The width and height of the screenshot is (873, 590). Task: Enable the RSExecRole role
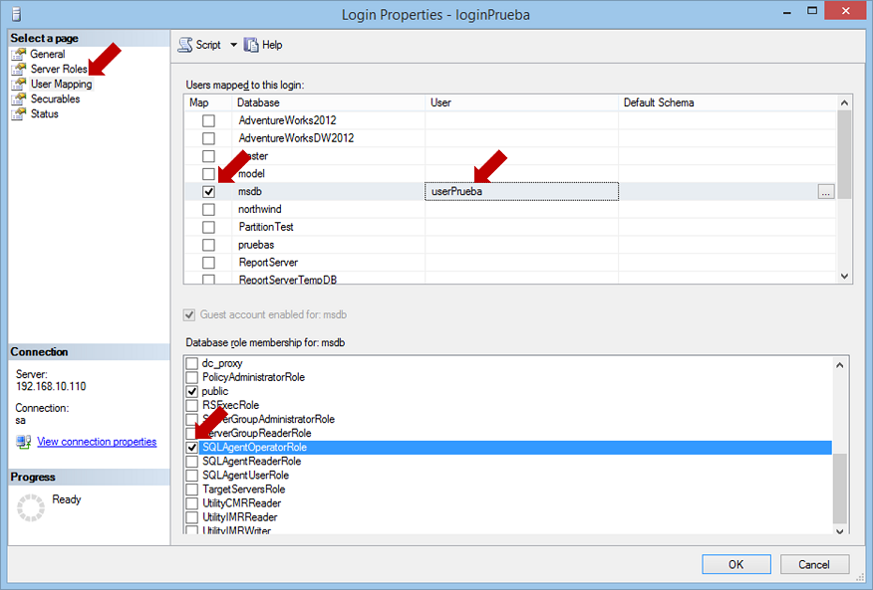(x=189, y=405)
